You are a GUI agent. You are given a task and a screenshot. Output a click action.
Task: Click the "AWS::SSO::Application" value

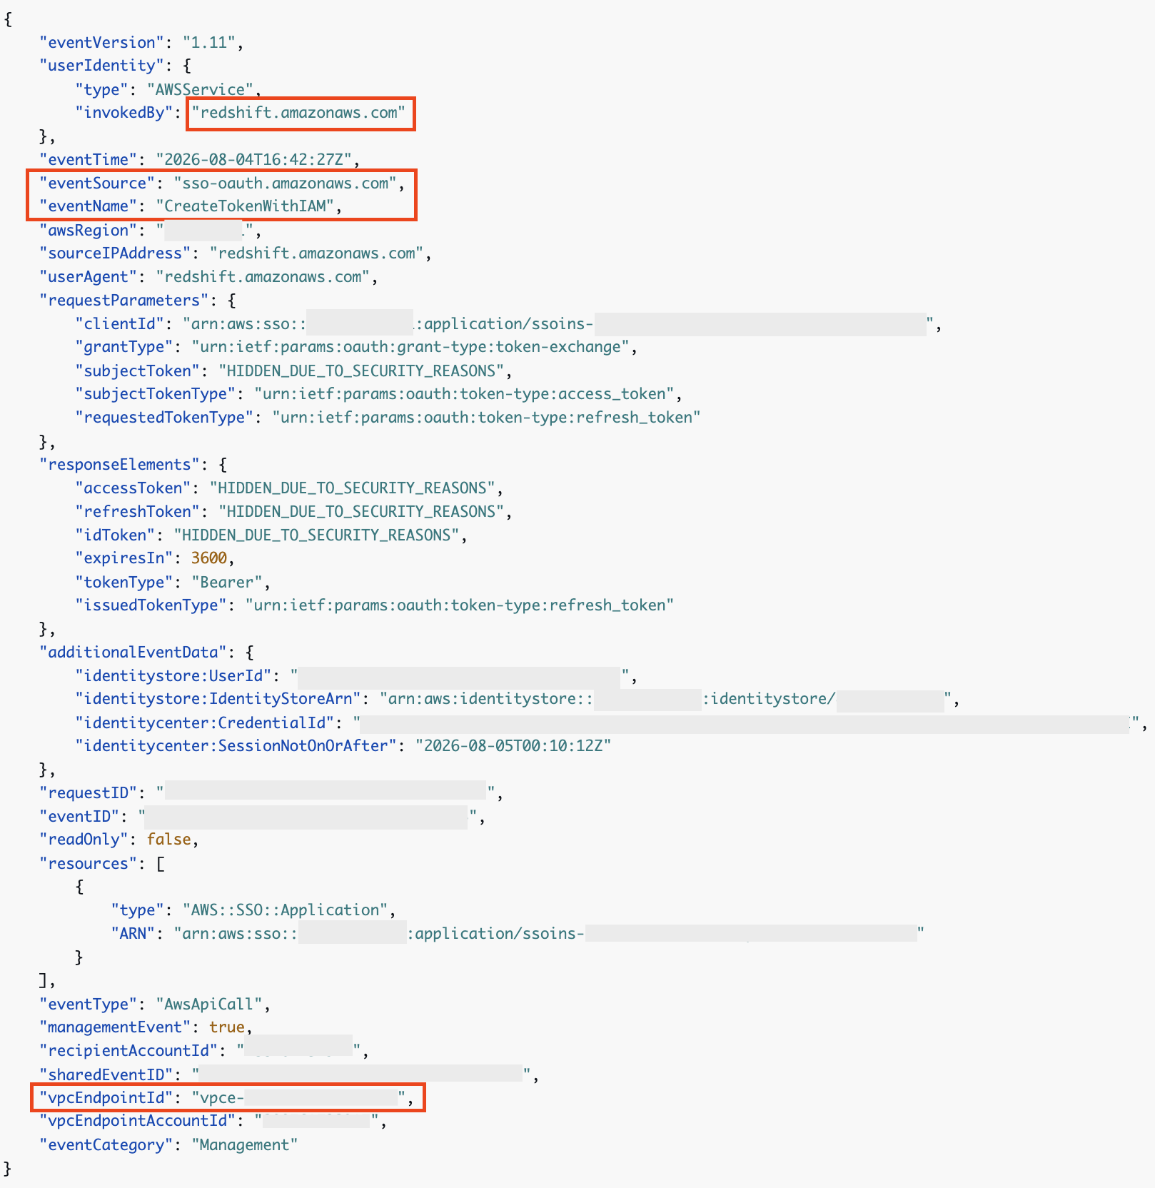click(286, 910)
